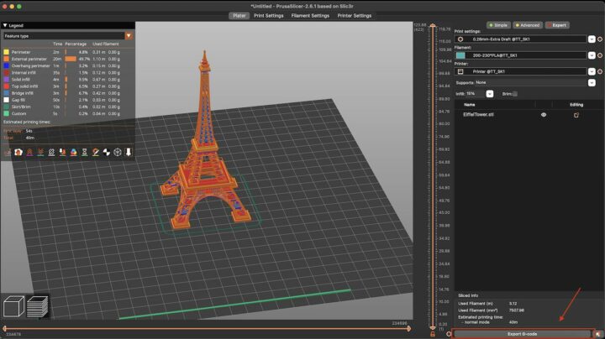Toggle the down-arrow icon in legend toolbar

129,153
